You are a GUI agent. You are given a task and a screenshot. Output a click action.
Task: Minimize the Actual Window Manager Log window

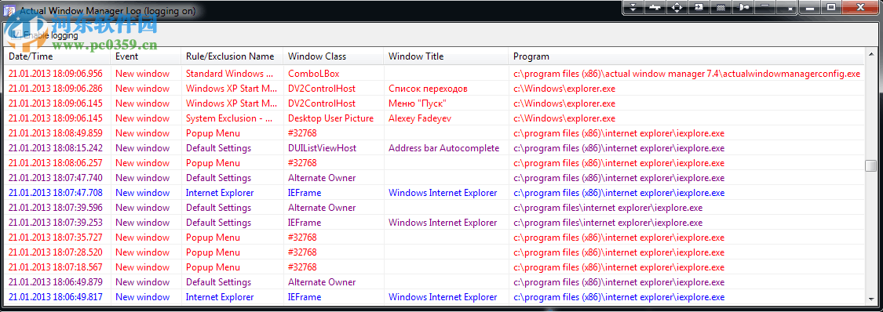click(810, 7)
